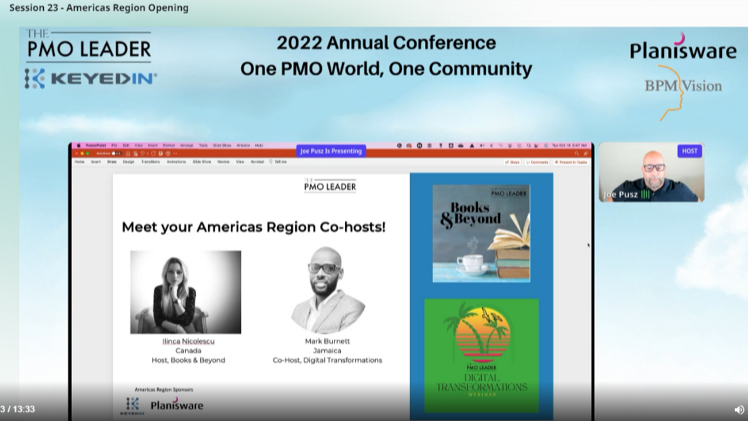Click the Digital Transformations Webinar image
The image size is (748, 421).
click(x=482, y=356)
